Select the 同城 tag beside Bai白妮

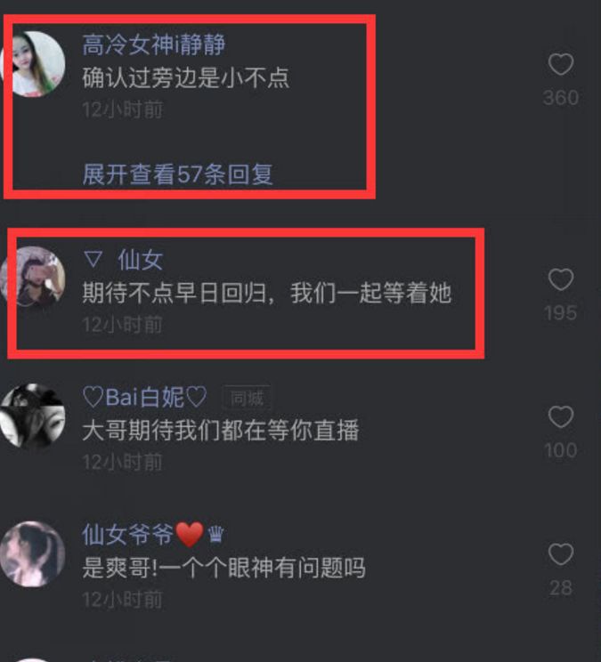(247, 398)
